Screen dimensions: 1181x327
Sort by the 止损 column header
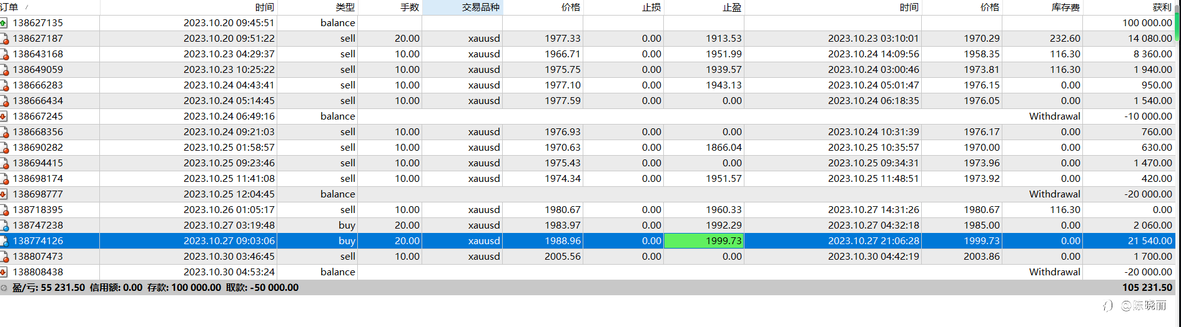coord(623,7)
